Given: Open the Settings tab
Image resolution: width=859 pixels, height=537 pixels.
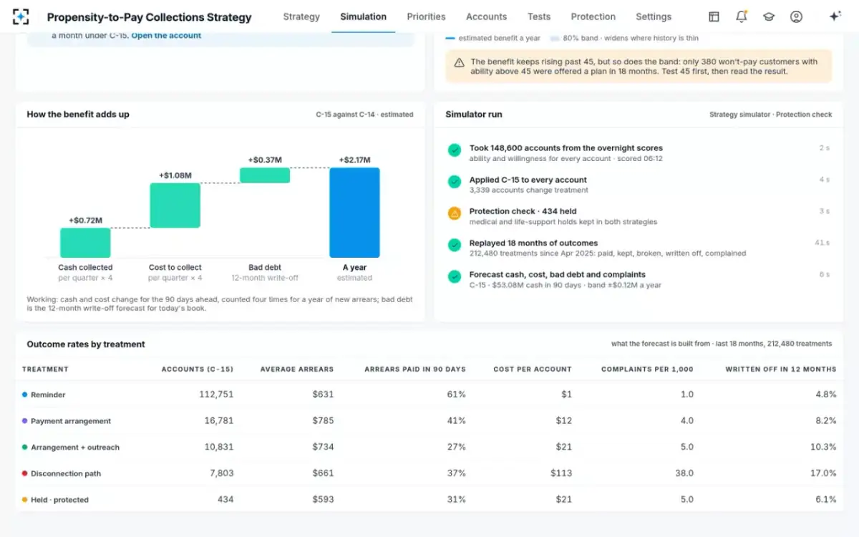Looking at the screenshot, I should click(654, 16).
